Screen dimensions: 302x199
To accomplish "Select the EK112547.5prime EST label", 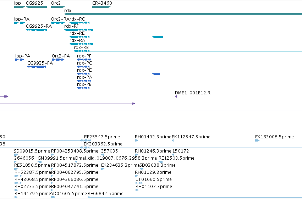I will coord(191,137).
